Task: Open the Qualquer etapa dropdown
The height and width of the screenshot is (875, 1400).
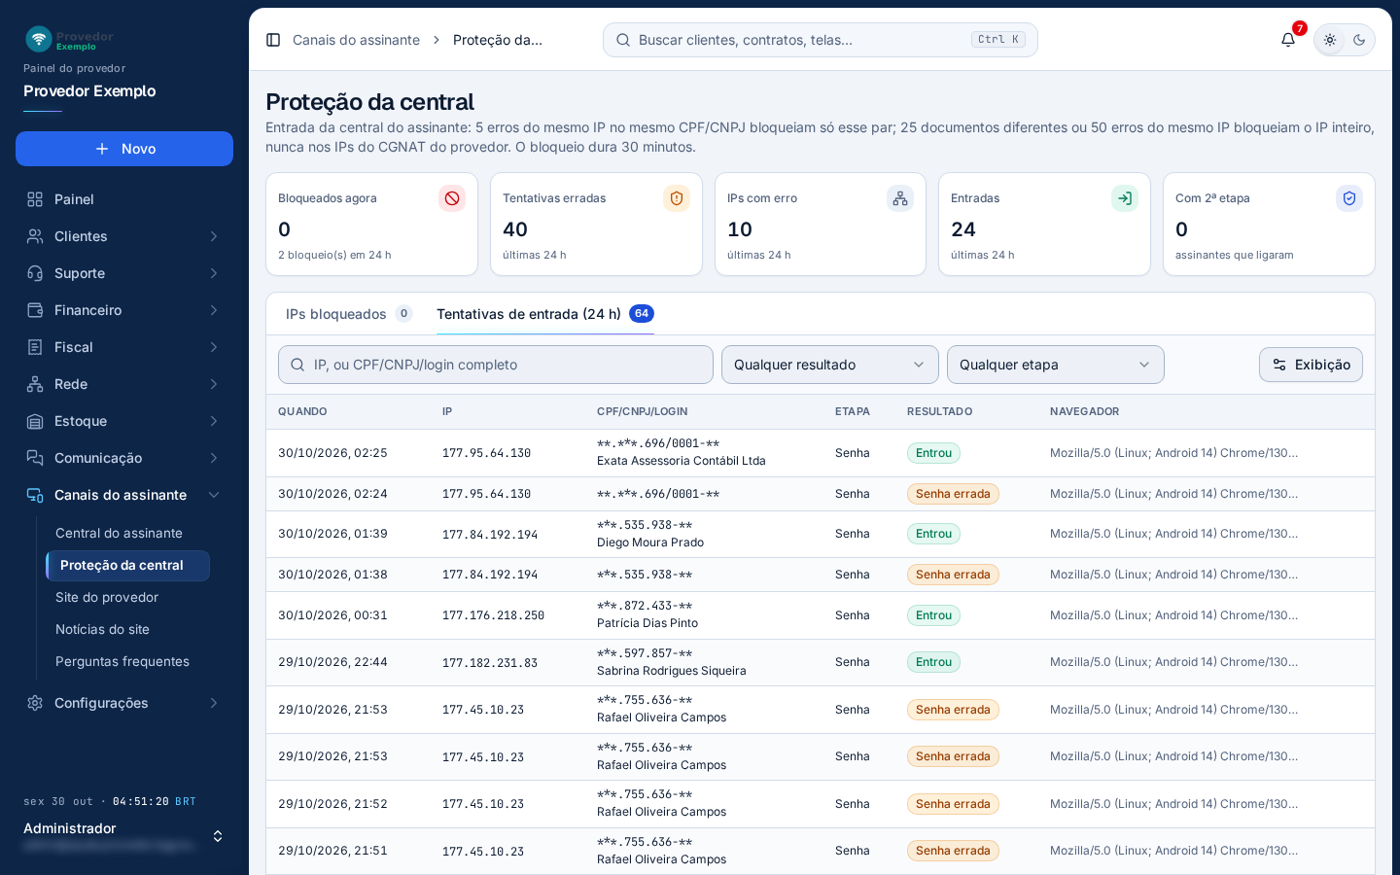Action: tap(1056, 365)
